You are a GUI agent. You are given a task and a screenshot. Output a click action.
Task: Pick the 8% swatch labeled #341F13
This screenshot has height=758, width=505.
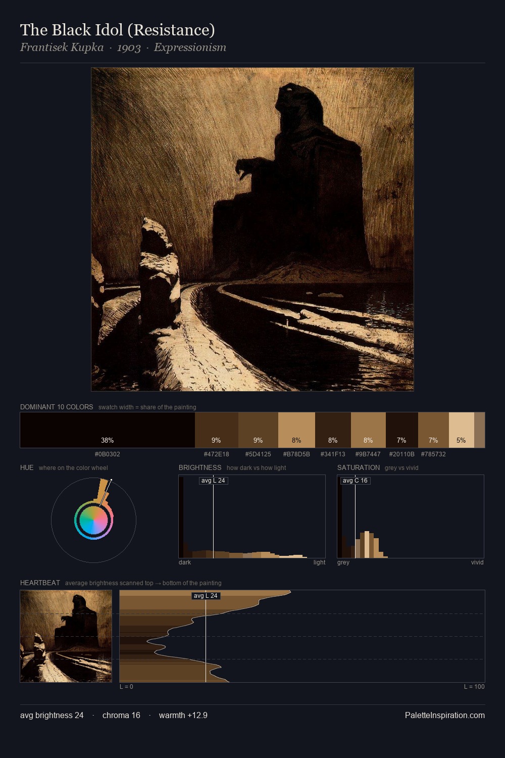click(333, 430)
